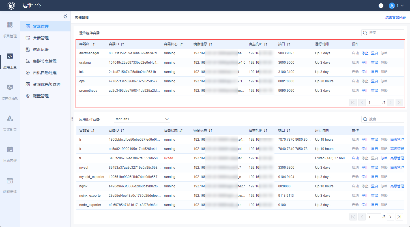
Task: Sort the 应用组件容器 table by 端口
Action: click(x=288, y=130)
